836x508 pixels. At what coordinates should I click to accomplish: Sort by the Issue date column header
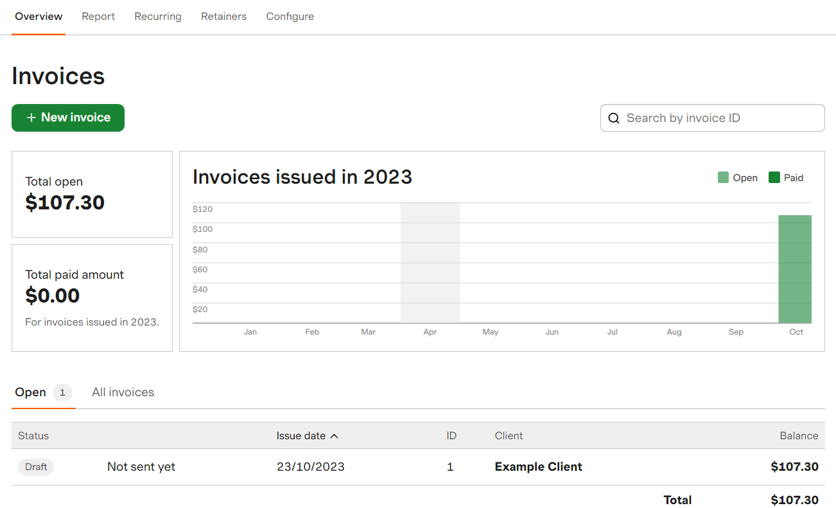(301, 436)
